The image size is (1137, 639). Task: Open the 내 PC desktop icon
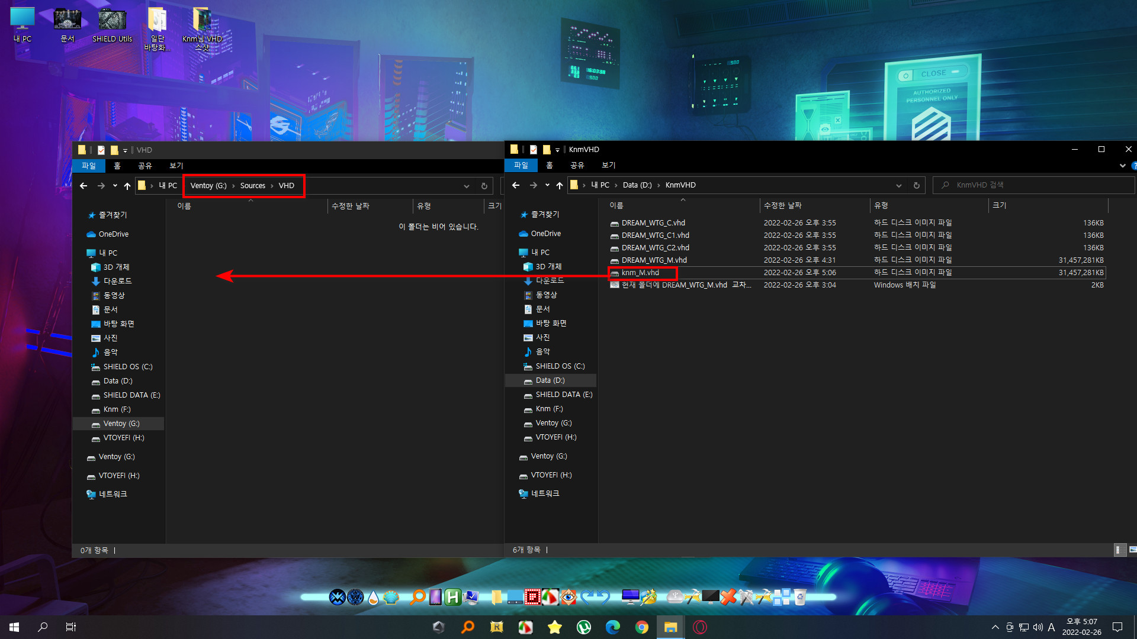pos(23,25)
